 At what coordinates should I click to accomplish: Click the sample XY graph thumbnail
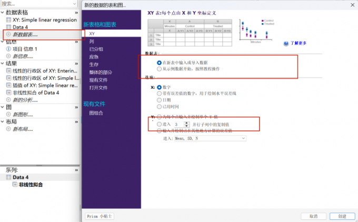pos(256,31)
